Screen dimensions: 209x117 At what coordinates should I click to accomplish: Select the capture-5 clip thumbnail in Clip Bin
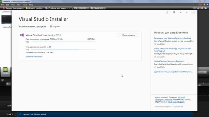tap(7, 19)
